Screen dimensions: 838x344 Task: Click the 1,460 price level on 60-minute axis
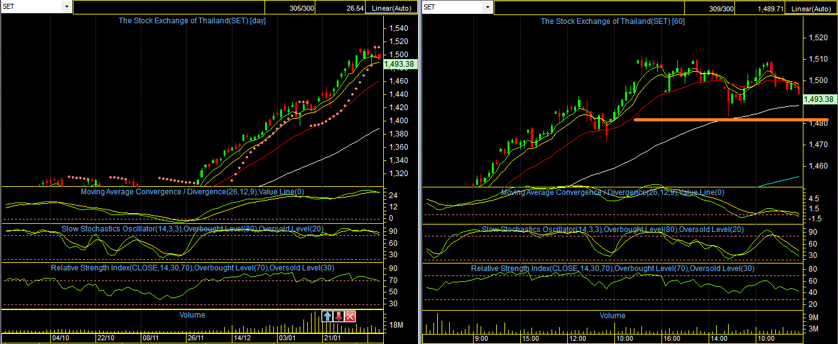(x=819, y=167)
